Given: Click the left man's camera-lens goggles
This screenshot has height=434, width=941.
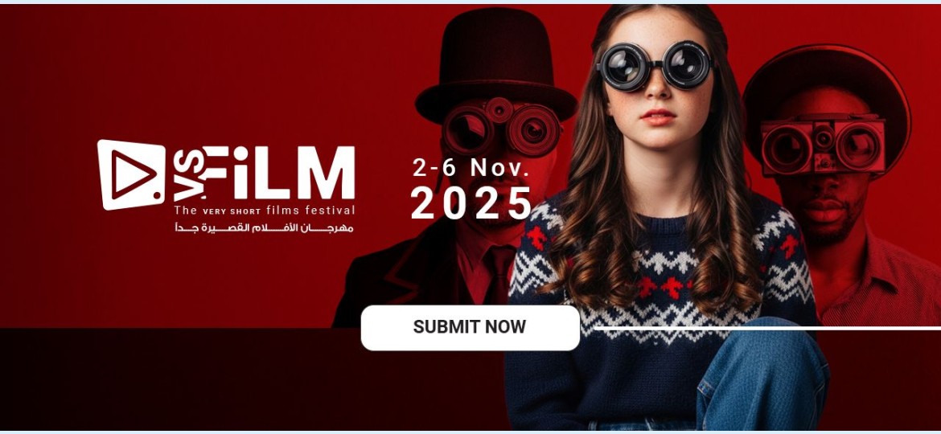Looking at the screenshot, I should 502,127.
